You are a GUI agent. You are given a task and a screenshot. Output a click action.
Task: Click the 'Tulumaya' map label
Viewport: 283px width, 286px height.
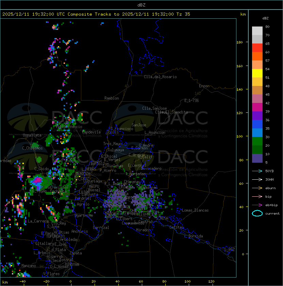coord(116,150)
